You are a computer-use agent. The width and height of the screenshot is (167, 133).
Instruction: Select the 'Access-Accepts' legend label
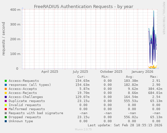[x=23, y=89]
